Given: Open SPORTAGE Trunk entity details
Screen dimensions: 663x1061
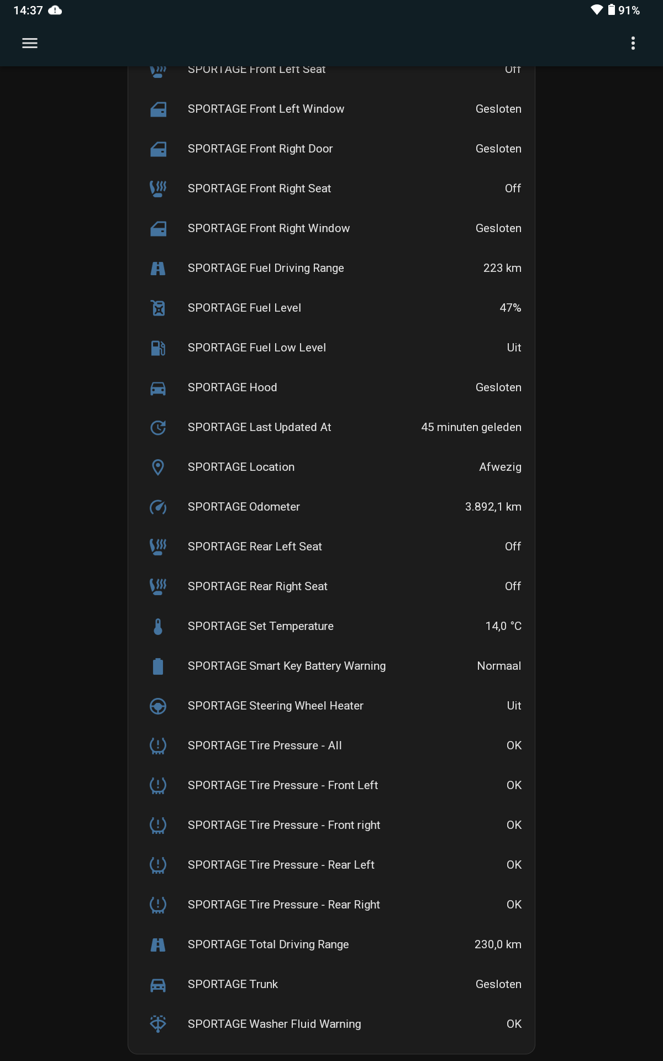Looking at the screenshot, I should click(233, 984).
